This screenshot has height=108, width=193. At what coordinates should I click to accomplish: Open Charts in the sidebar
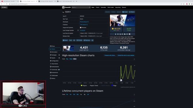(55, 49)
